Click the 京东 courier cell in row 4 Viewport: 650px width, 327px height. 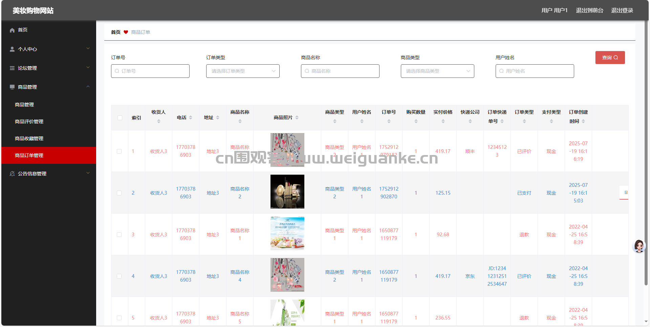coord(470,276)
